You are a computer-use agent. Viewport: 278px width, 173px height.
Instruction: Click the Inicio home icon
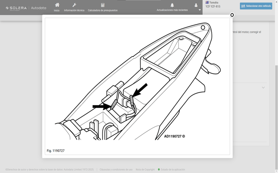click(57, 5)
